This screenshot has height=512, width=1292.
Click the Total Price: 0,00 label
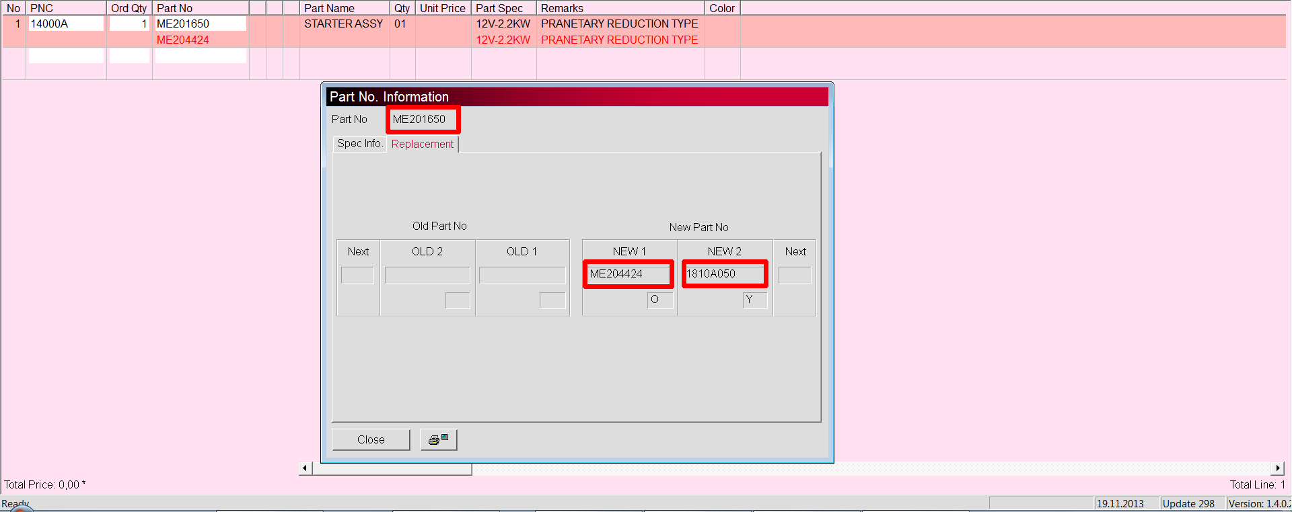pyautogui.click(x=45, y=484)
